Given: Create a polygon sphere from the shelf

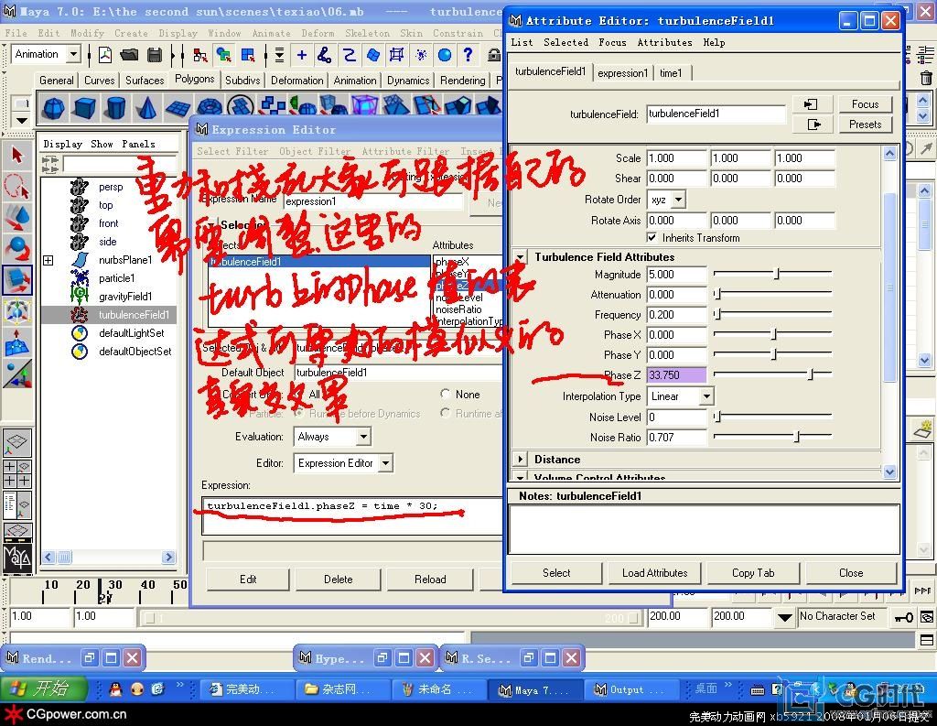Looking at the screenshot, I should [54, 108].
